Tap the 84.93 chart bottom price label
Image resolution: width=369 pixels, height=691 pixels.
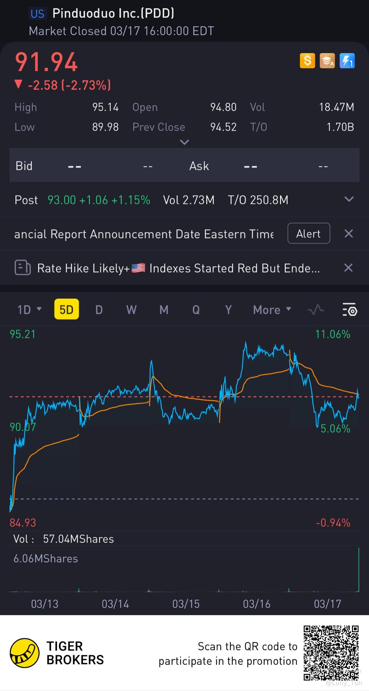tap(23, 522)
